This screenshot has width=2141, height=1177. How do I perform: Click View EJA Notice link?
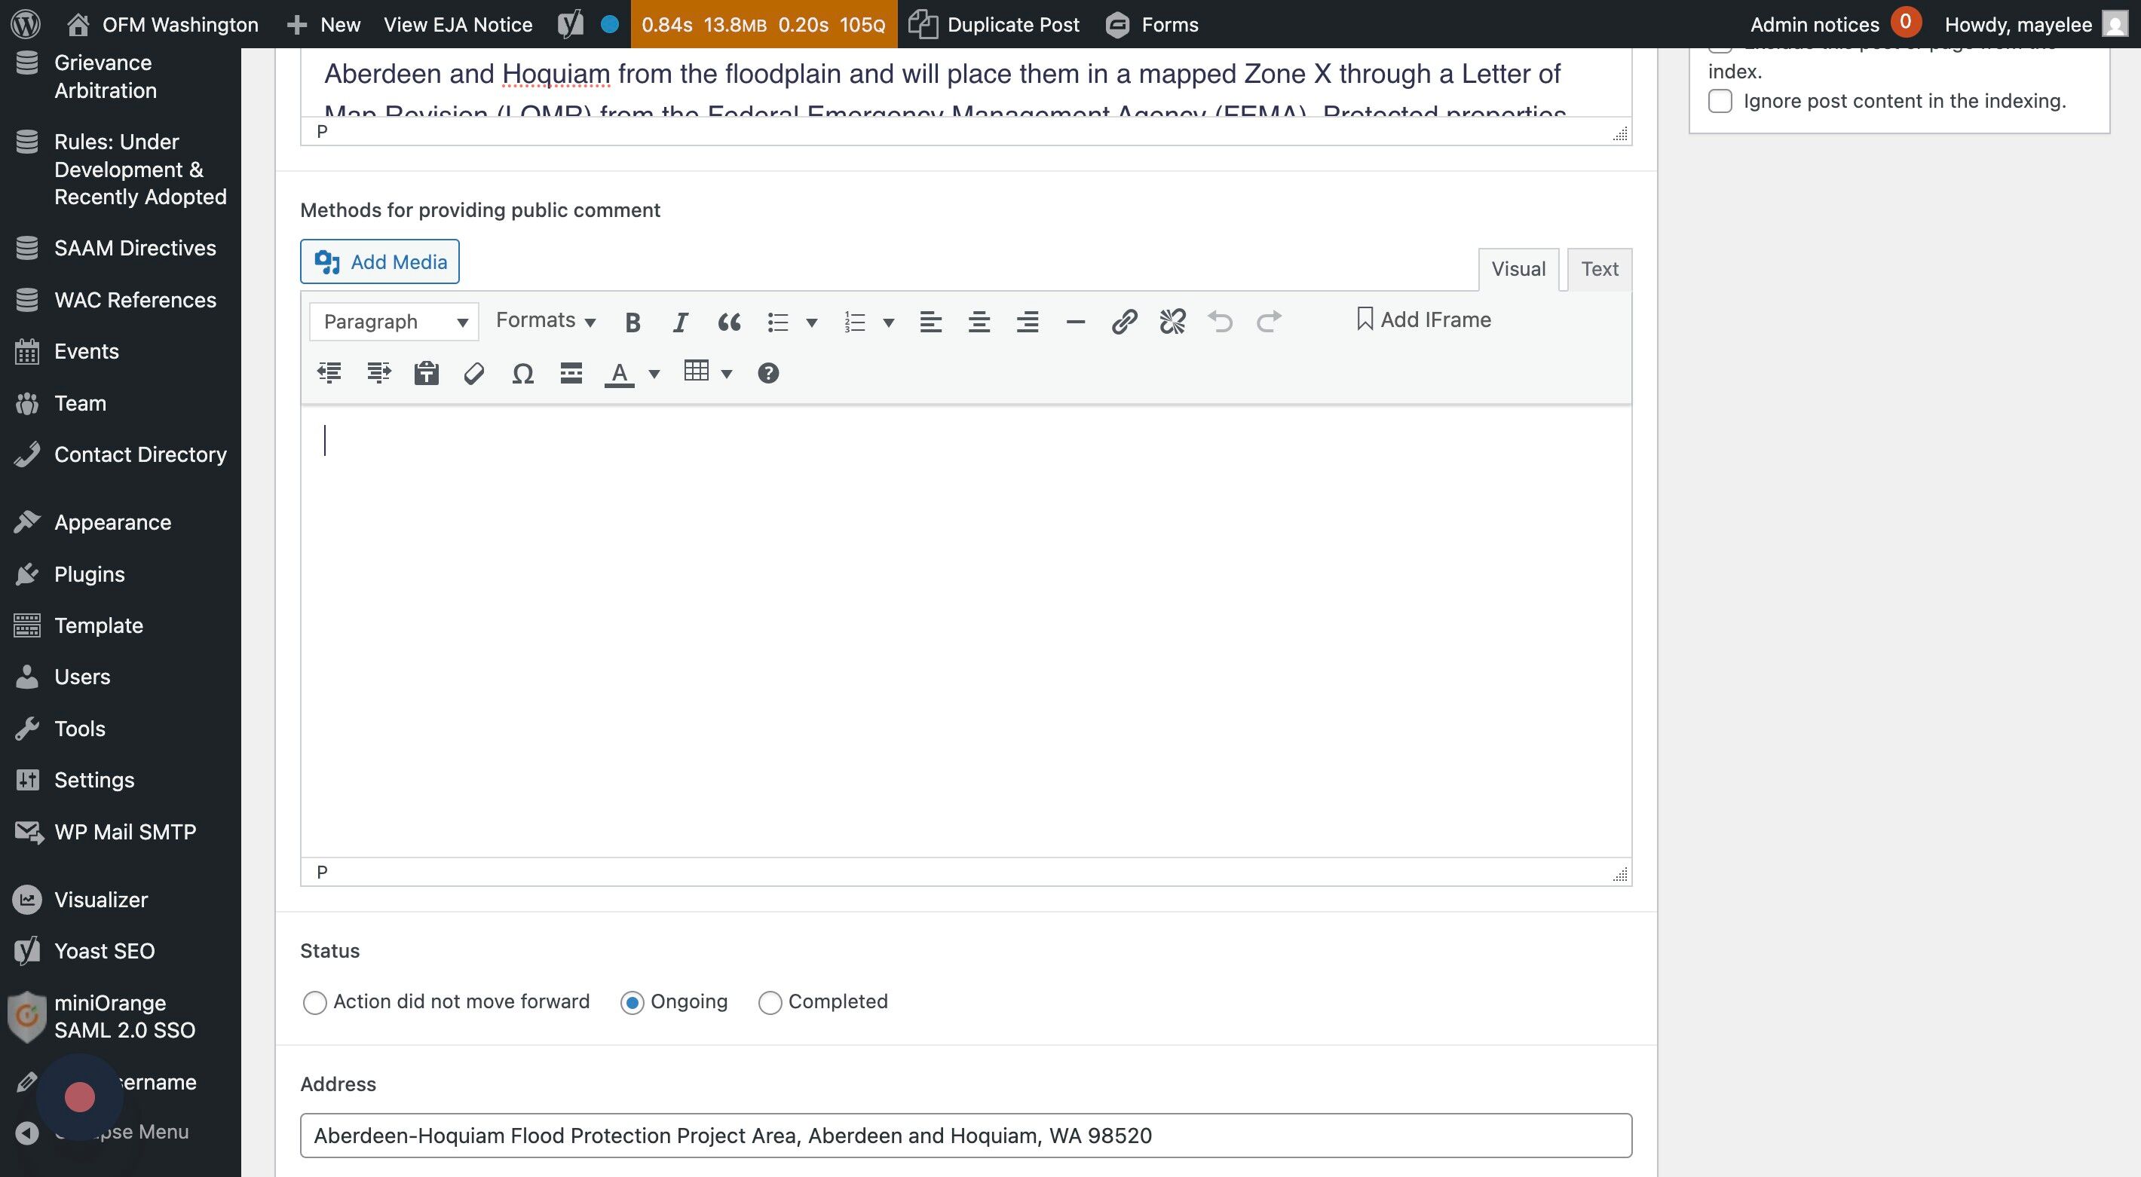(x=458, y=24)
